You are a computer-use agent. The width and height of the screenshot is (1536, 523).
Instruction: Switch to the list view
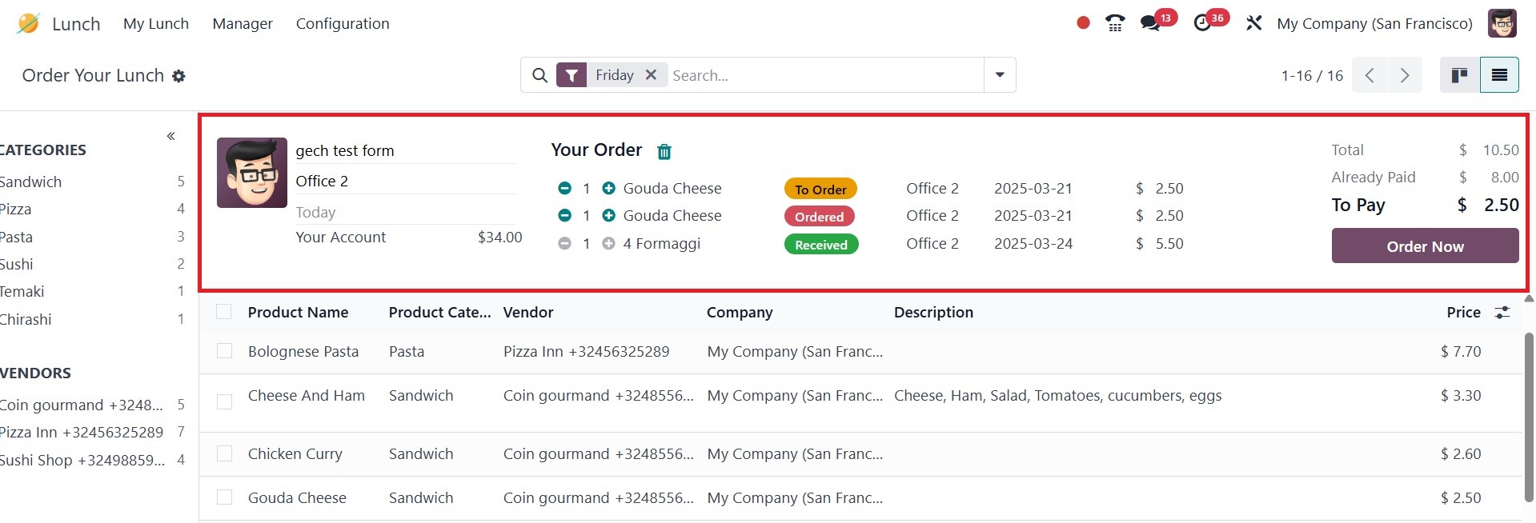1499,75
